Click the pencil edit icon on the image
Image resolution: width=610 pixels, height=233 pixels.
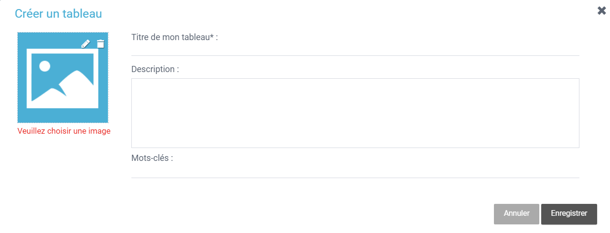click(86, 44)
